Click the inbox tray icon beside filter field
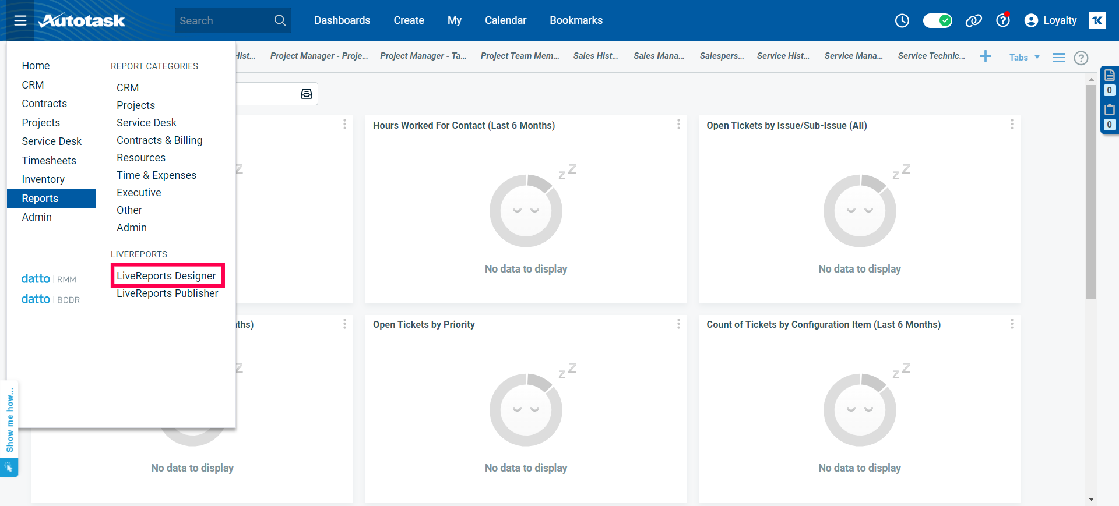Screen dimensions: 1119x506 (x=307, y=94)
